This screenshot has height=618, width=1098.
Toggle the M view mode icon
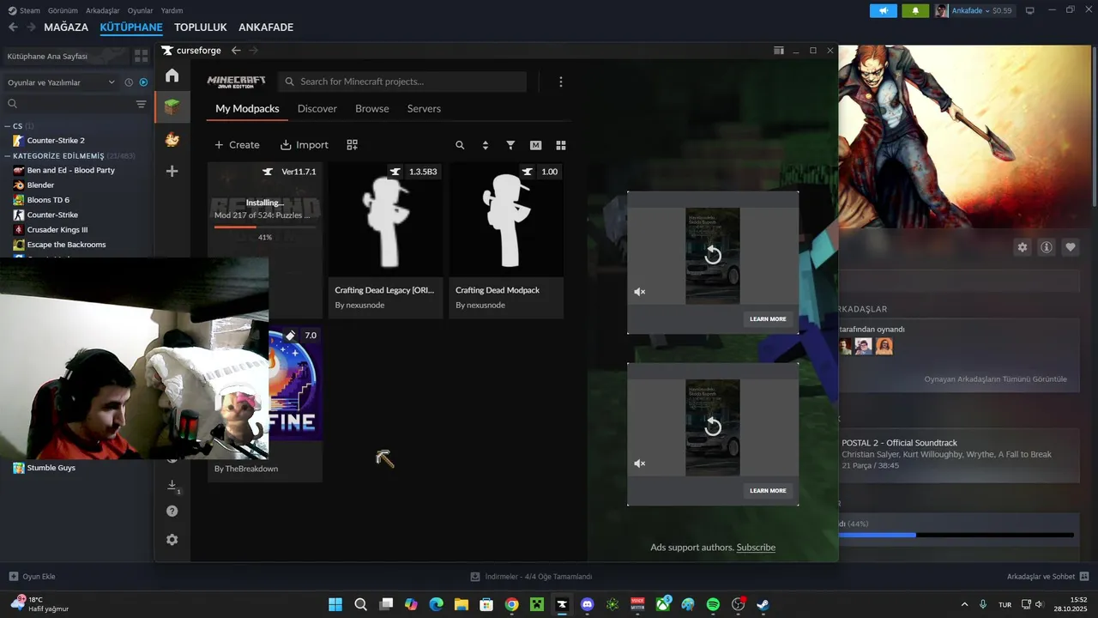coord(536,145)
